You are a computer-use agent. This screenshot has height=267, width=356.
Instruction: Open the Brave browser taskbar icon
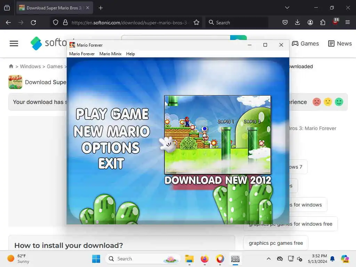click(220, 259)
